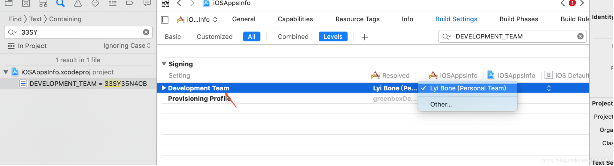The height and width of the screenshot is (166, 614).
Task: Open search options magnifier in Find field
Action: click(12, 32)
